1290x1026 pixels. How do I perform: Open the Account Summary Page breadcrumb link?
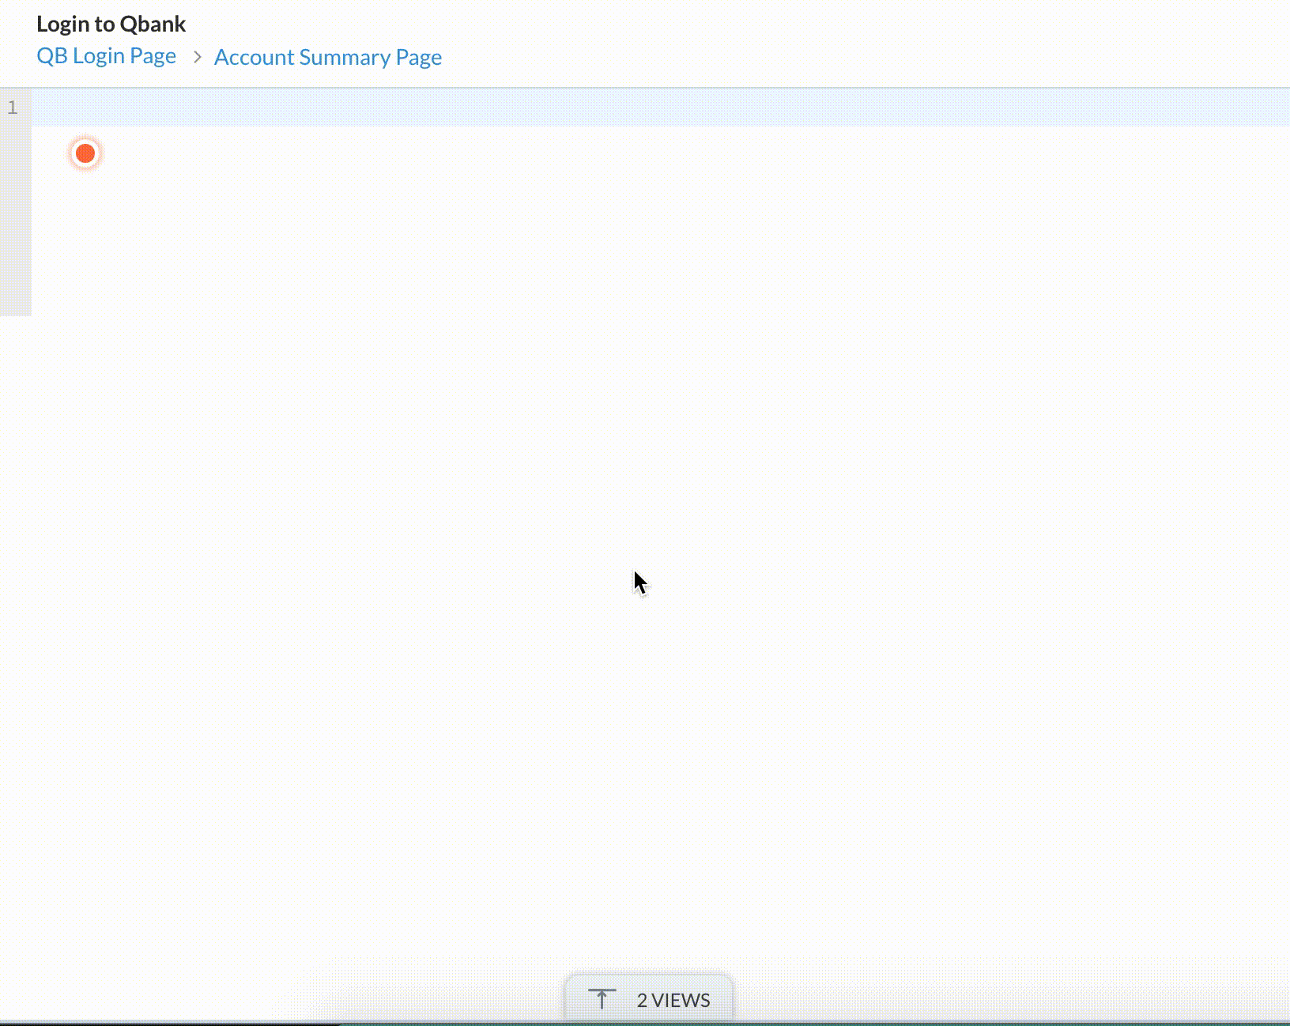327,57
